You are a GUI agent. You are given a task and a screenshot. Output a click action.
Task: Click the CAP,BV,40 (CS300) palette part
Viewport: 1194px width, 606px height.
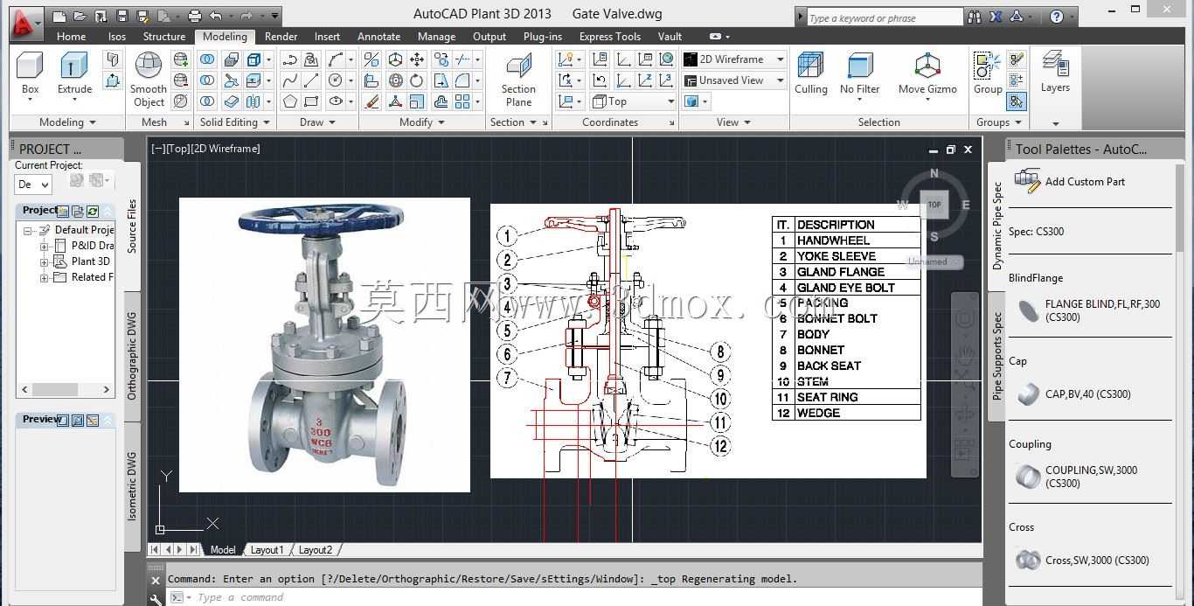click(1074, 394)
